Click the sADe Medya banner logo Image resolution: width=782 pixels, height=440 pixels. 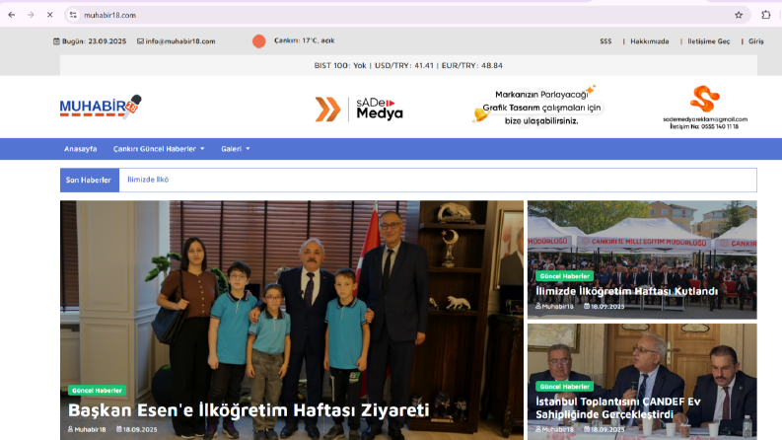(x=359, y=110)
